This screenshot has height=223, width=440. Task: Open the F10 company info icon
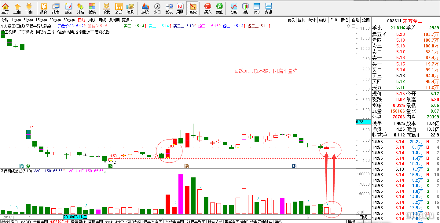click(x=257, y=8)
